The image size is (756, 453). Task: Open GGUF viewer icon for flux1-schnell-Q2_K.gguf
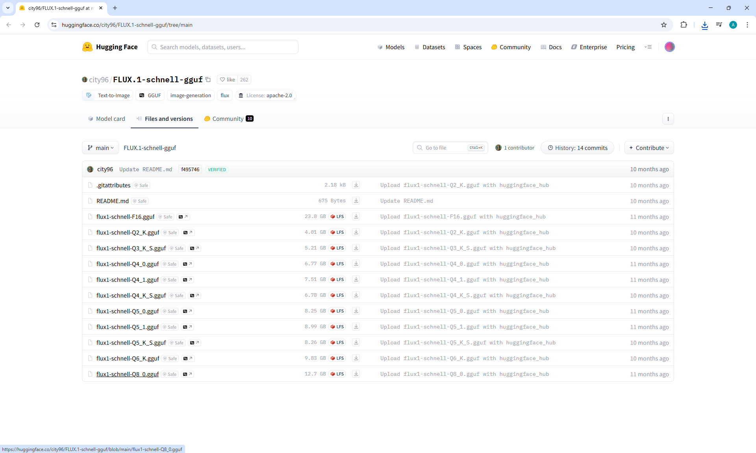tap(188, 233)
